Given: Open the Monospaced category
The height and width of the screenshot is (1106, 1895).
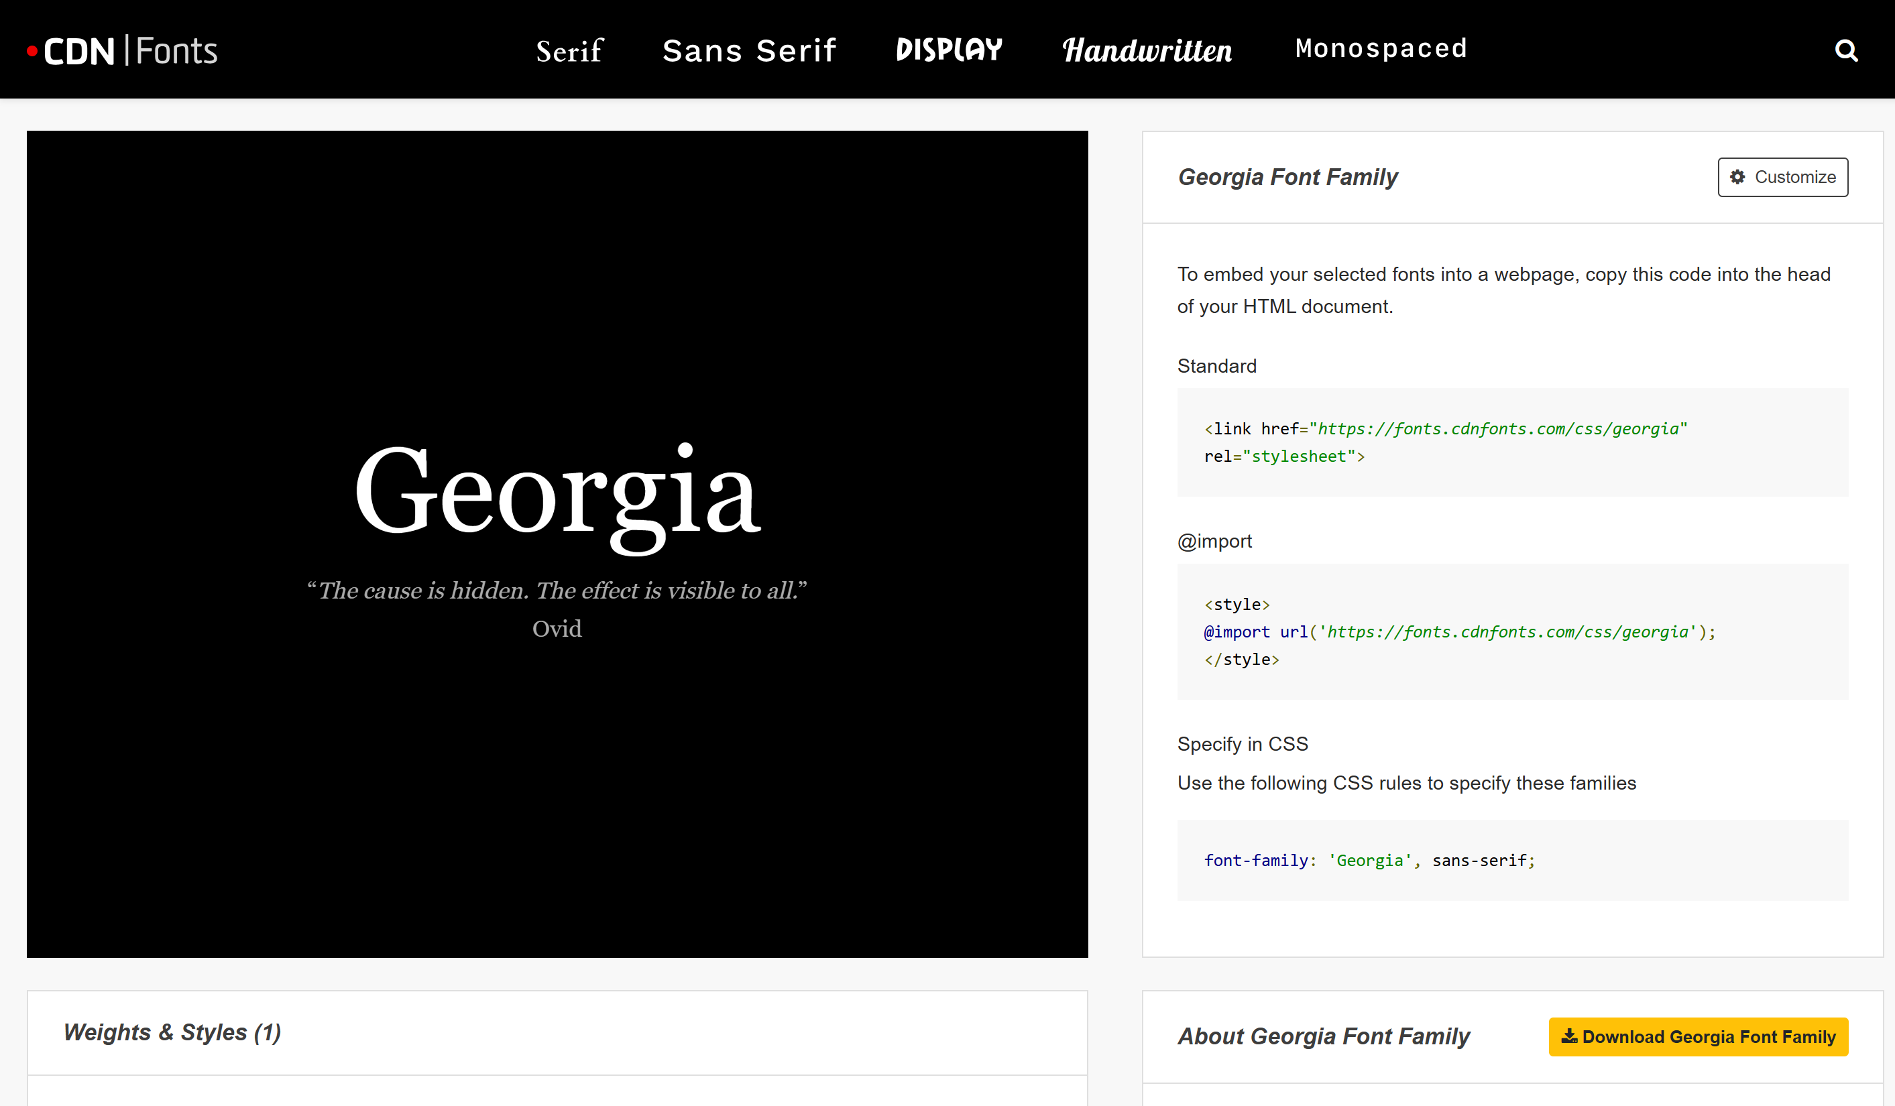Looking at the screenshot, I should [1381, 48].
